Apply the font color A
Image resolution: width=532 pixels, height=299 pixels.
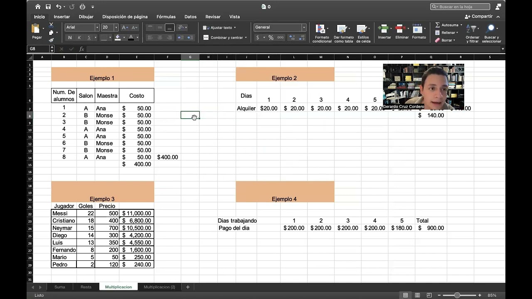(131, 37)
